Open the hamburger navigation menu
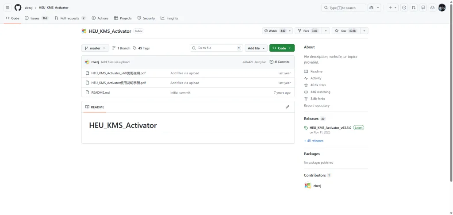Viewport: 453px width, 215px height. (x=8, y=8)
